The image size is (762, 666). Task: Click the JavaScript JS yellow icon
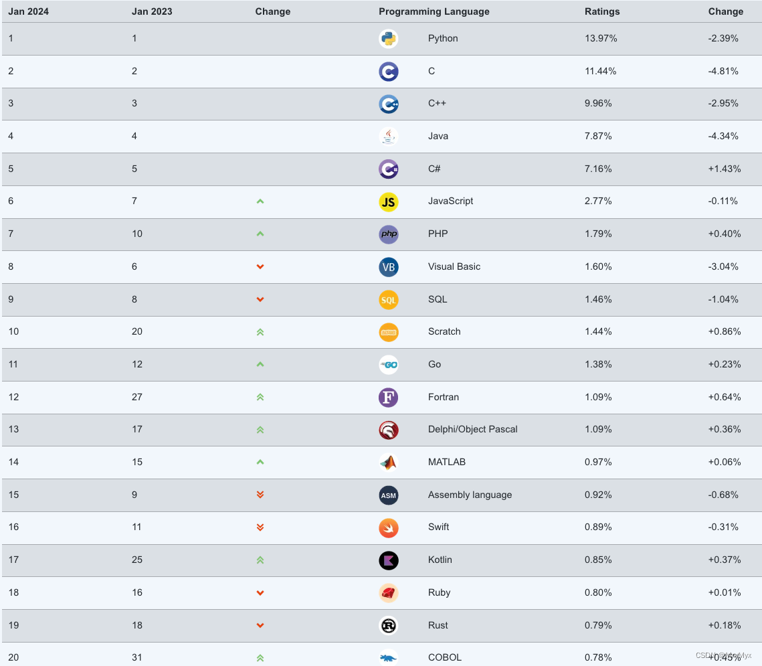[x=388, y=201]
